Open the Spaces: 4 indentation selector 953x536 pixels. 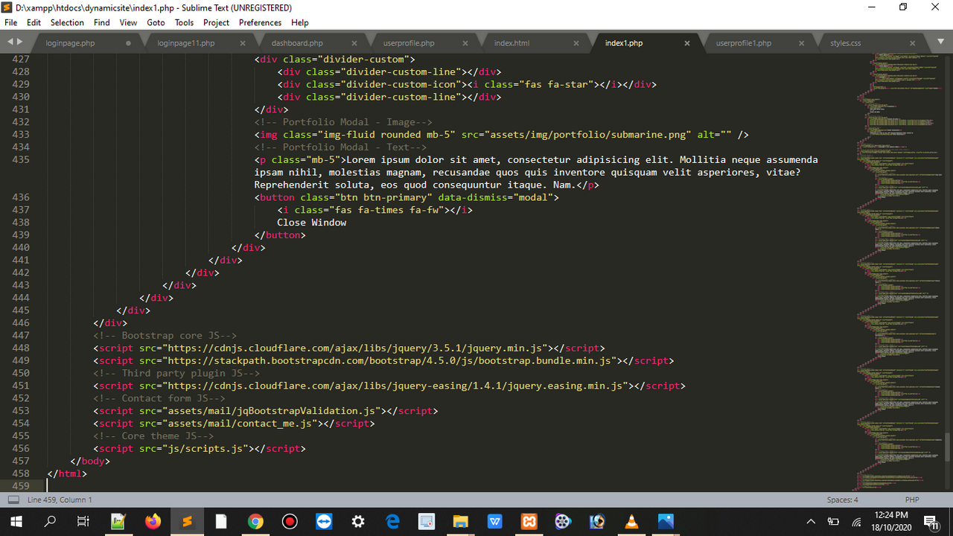click(842, 500)
